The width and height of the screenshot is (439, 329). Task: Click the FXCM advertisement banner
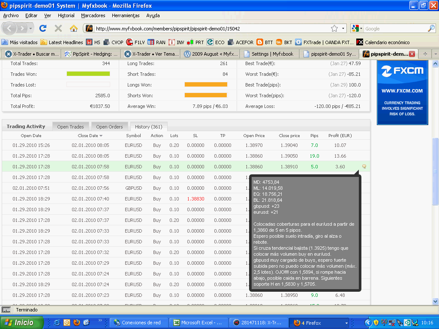pyautogui.click(x=402, y=93)
